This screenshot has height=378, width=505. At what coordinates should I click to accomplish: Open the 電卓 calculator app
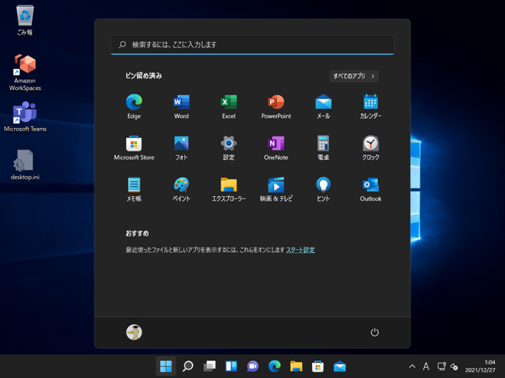click(323, 148)
